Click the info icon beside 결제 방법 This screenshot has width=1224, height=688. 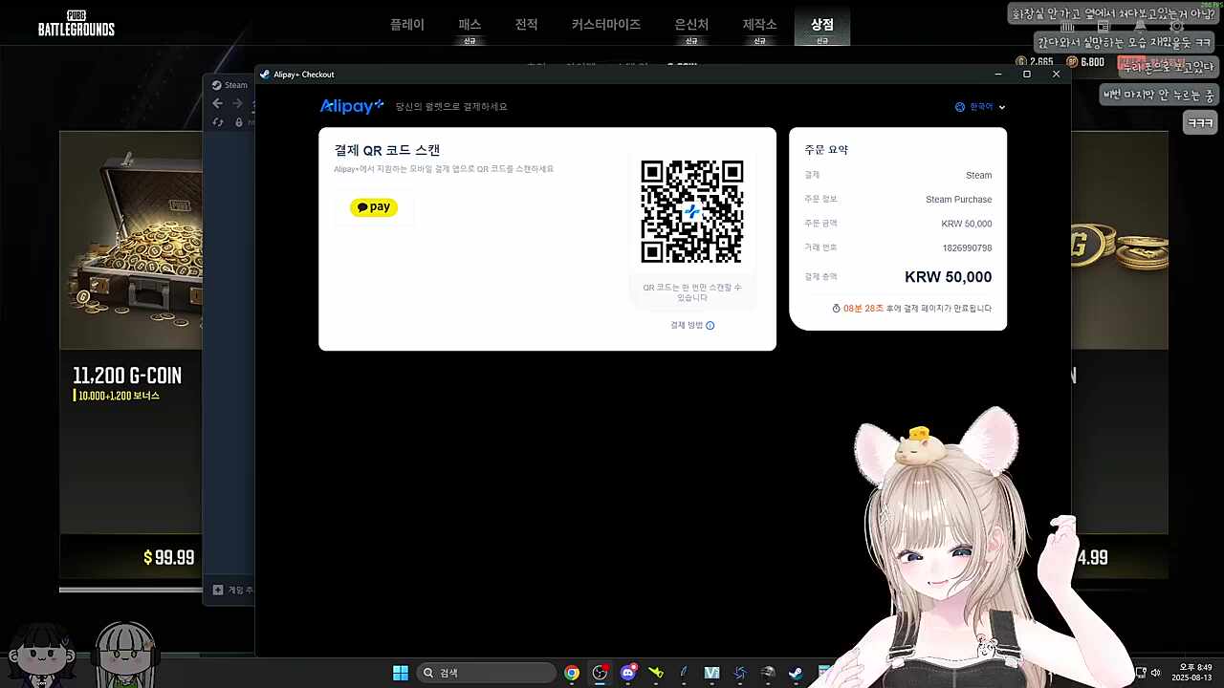tap(710, 325)
